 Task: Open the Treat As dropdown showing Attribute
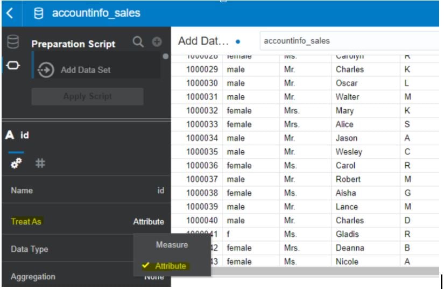(x=149, y=222)
